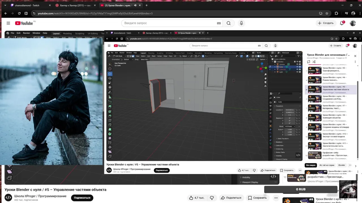
Task: Open playlist video #6 Создаем Low Poly thumbnail in inset
Action: coord(314,99)
